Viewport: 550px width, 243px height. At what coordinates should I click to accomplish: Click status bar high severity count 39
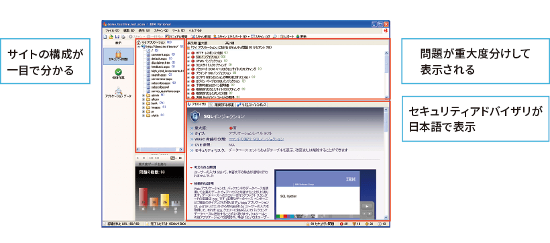click(343, 224)
